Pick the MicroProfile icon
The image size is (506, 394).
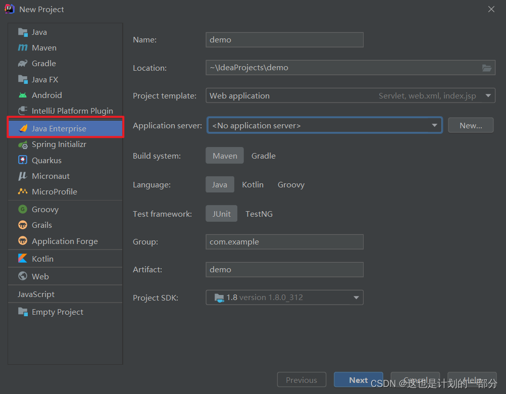click(x=23, y=191)
